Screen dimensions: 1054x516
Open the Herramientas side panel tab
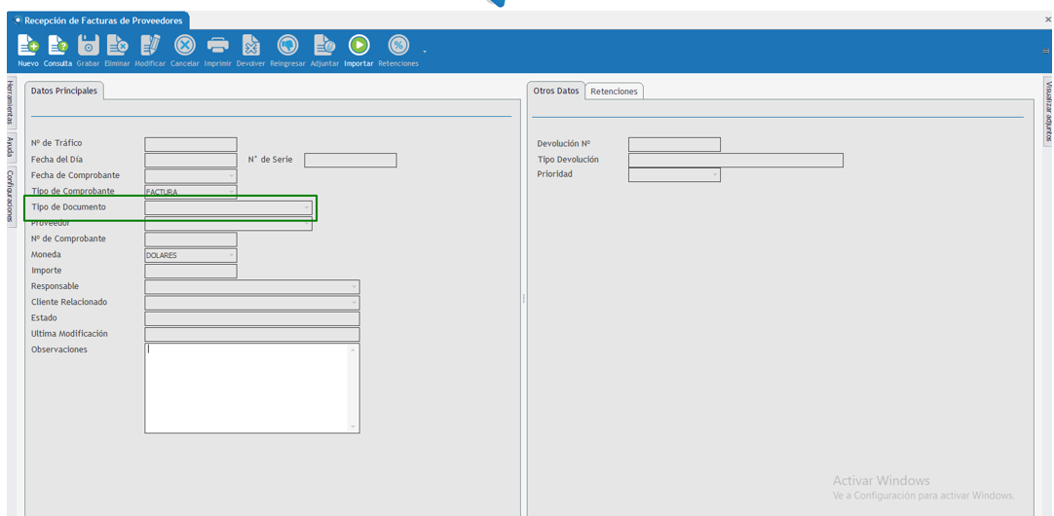coord(10,103)
